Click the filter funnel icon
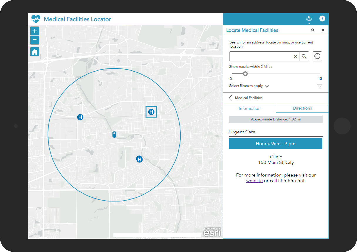 (319, 86)
